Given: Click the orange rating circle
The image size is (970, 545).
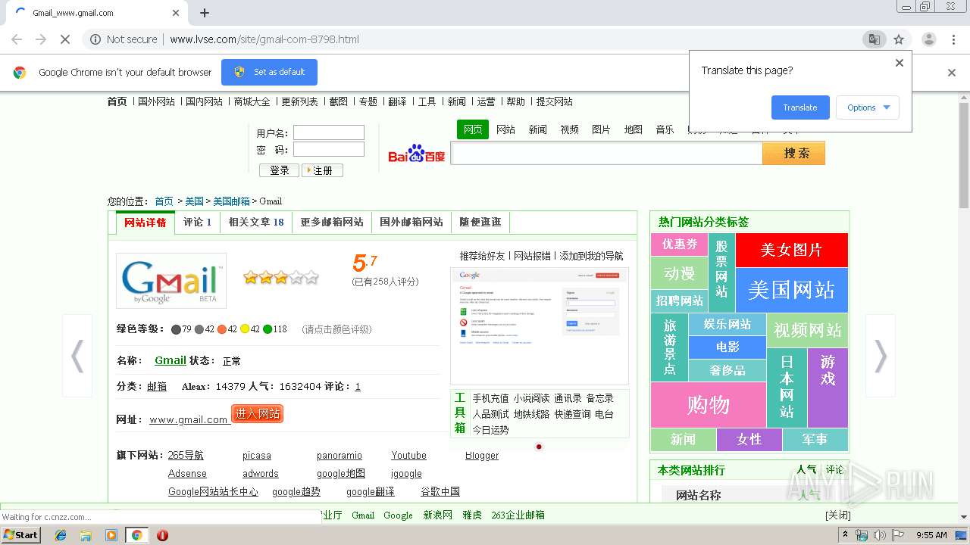Looking at the screenshot, I should click(x=222, y=329).
